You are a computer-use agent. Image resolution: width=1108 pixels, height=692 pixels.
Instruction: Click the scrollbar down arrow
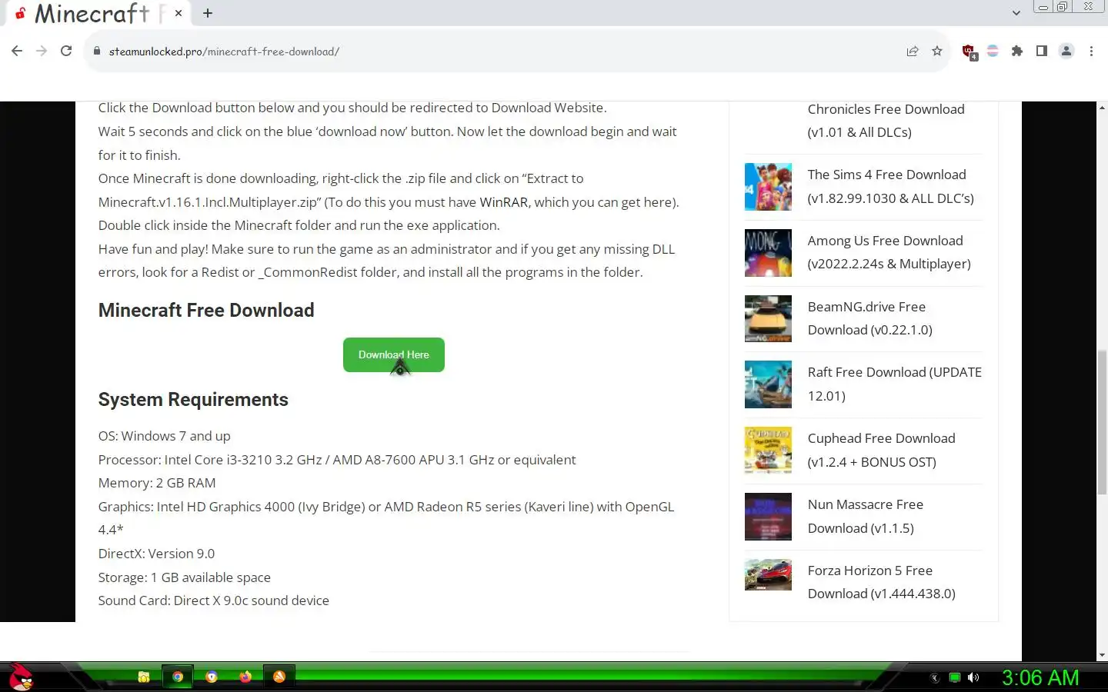pyautogui.click(x=1102, y=655)
